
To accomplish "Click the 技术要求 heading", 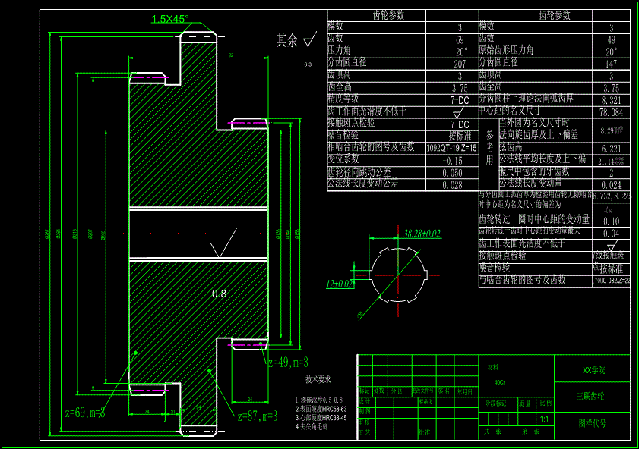I will coord(318,379).
